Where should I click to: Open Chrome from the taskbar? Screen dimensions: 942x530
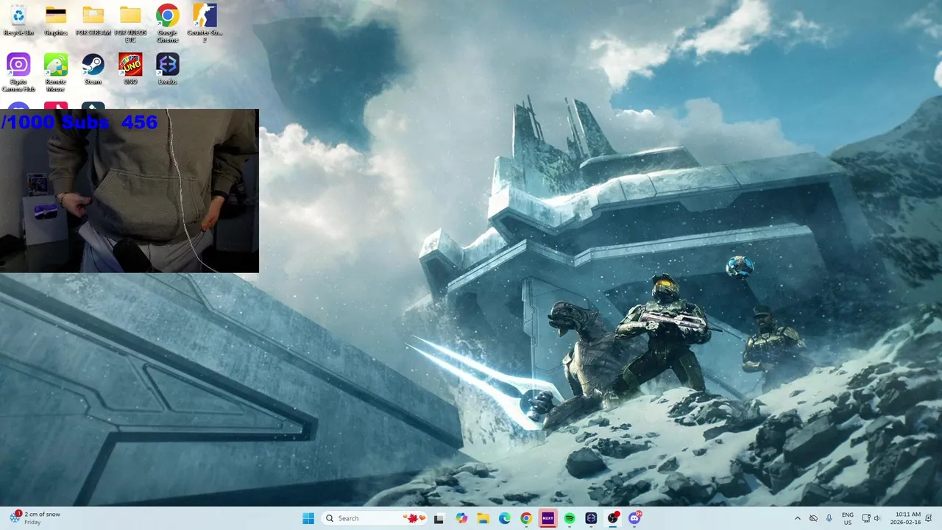pyautogui.click(x=526, y=518)
